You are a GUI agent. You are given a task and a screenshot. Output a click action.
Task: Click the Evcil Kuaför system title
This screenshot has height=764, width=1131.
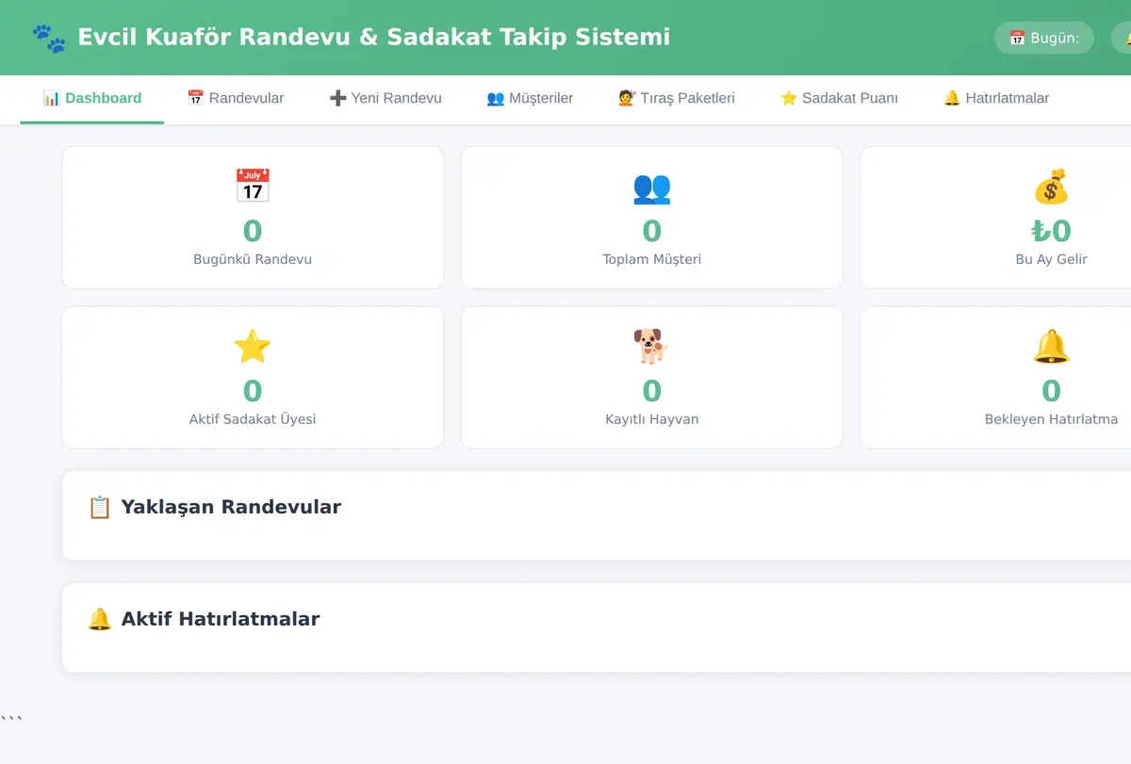[373, 38]
